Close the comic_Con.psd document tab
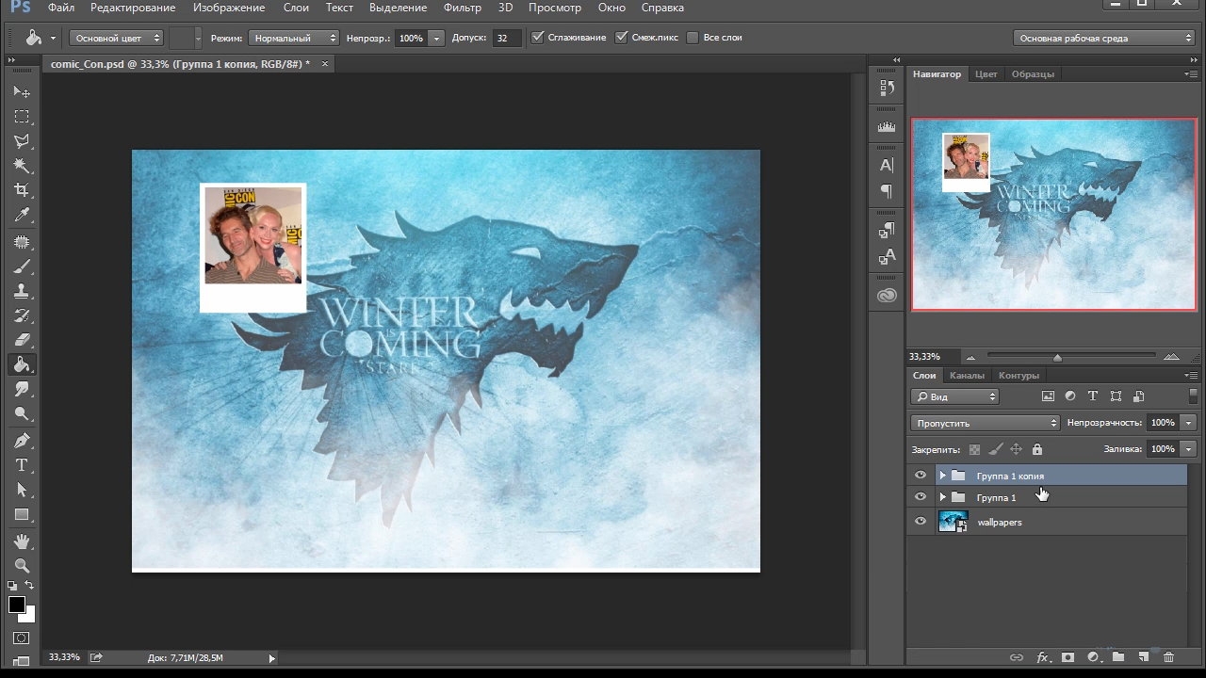1206x678 pixels. click(x=325, y=64)
